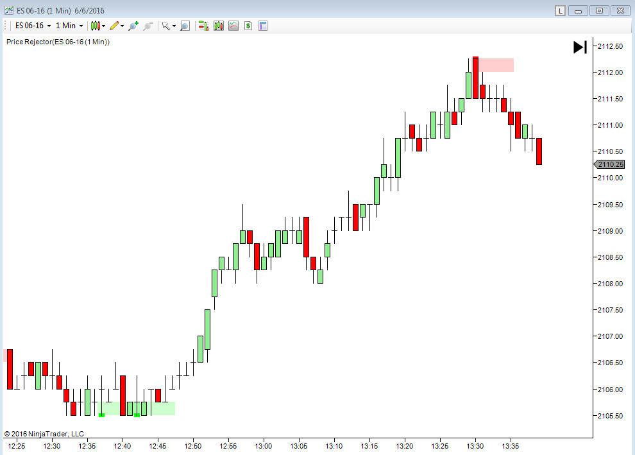Open the Strategies dollar sign icon
Viewport: 635px width, 455px height.
(248, 26)
